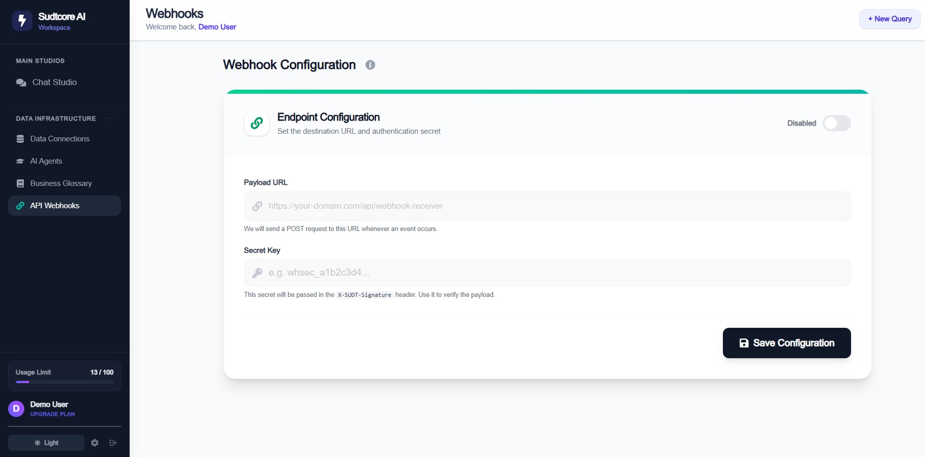The height and width of the screenshot is (457, 925).
Task: Open Chat Studio from the sidebar
Action: (x=54, y=82)
